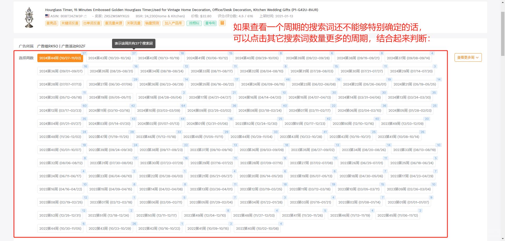The image size is (505, 241).
Task: Select the highlighted 2024第44周 (10/27~11/02) tab
Action: [60, 58]
